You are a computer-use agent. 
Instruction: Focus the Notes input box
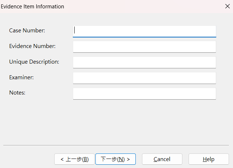(x=144, y=93)
